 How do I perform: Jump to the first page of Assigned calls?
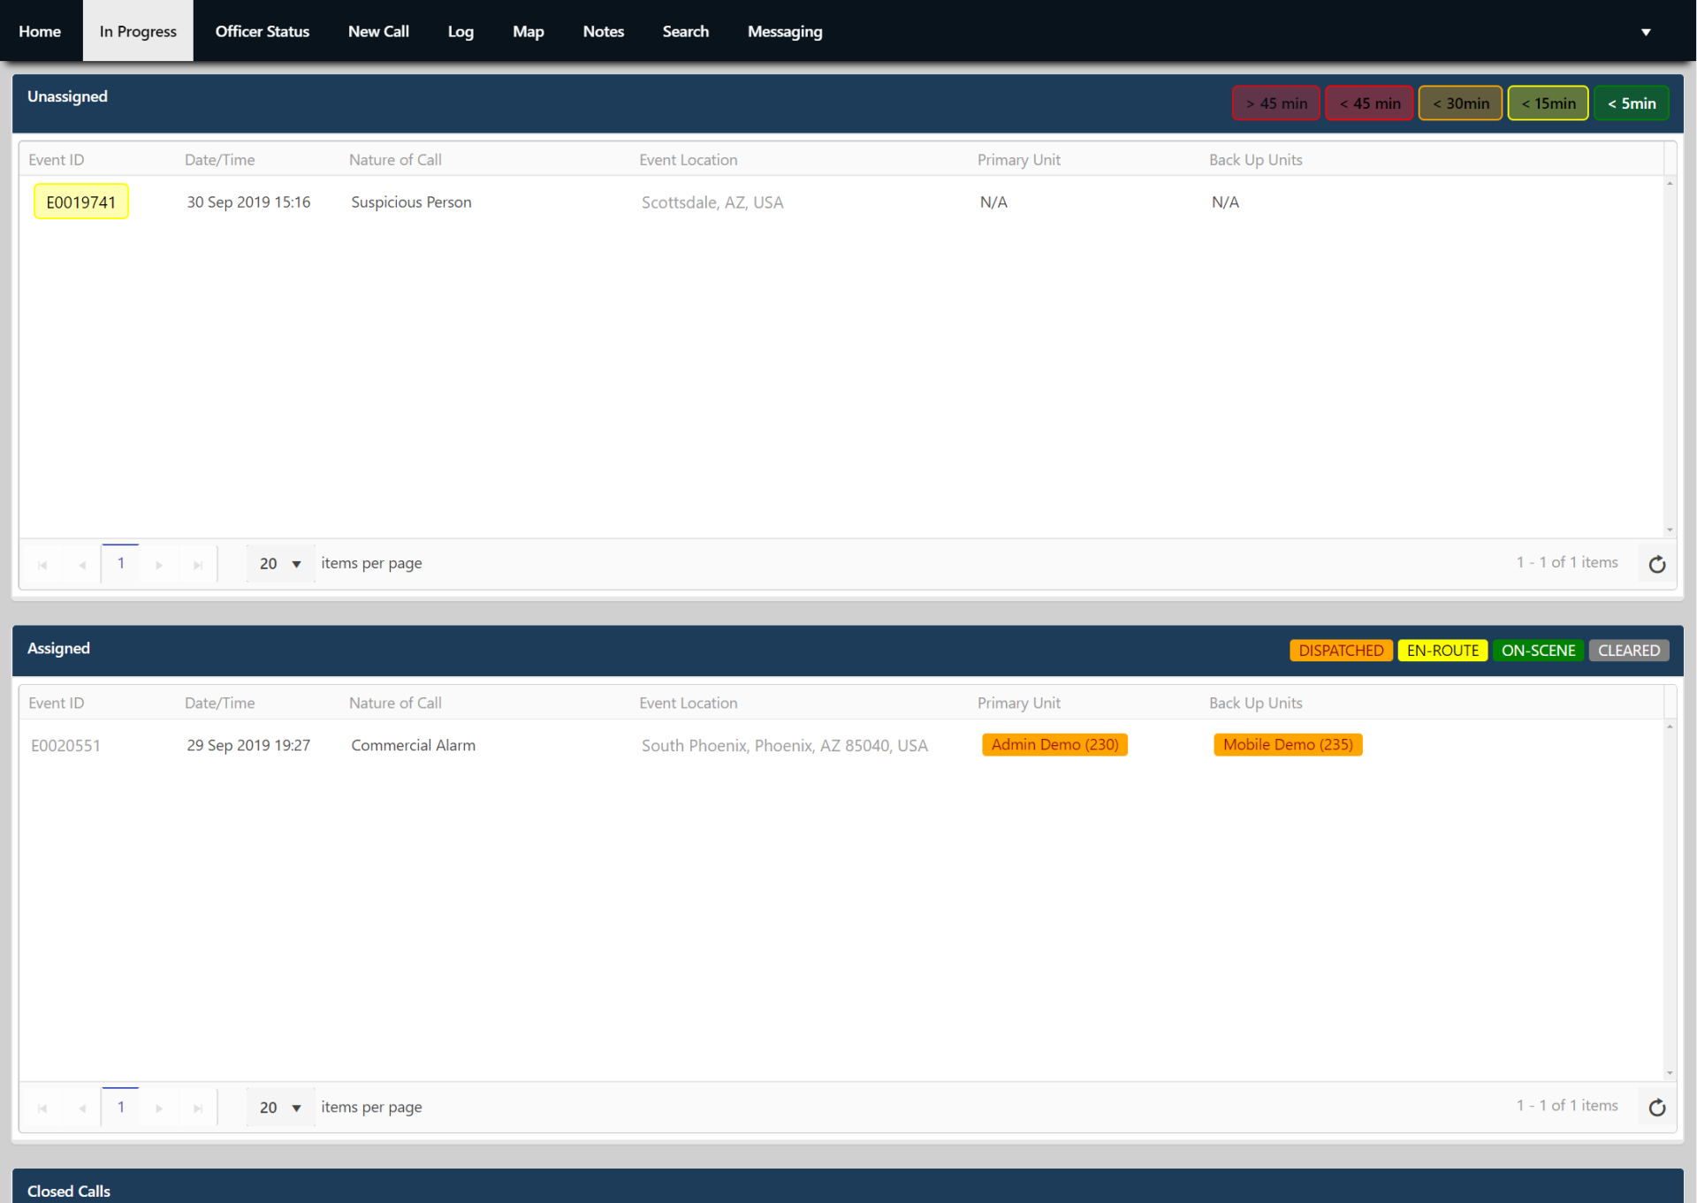pyautogui.click(x=42, y=1107)
